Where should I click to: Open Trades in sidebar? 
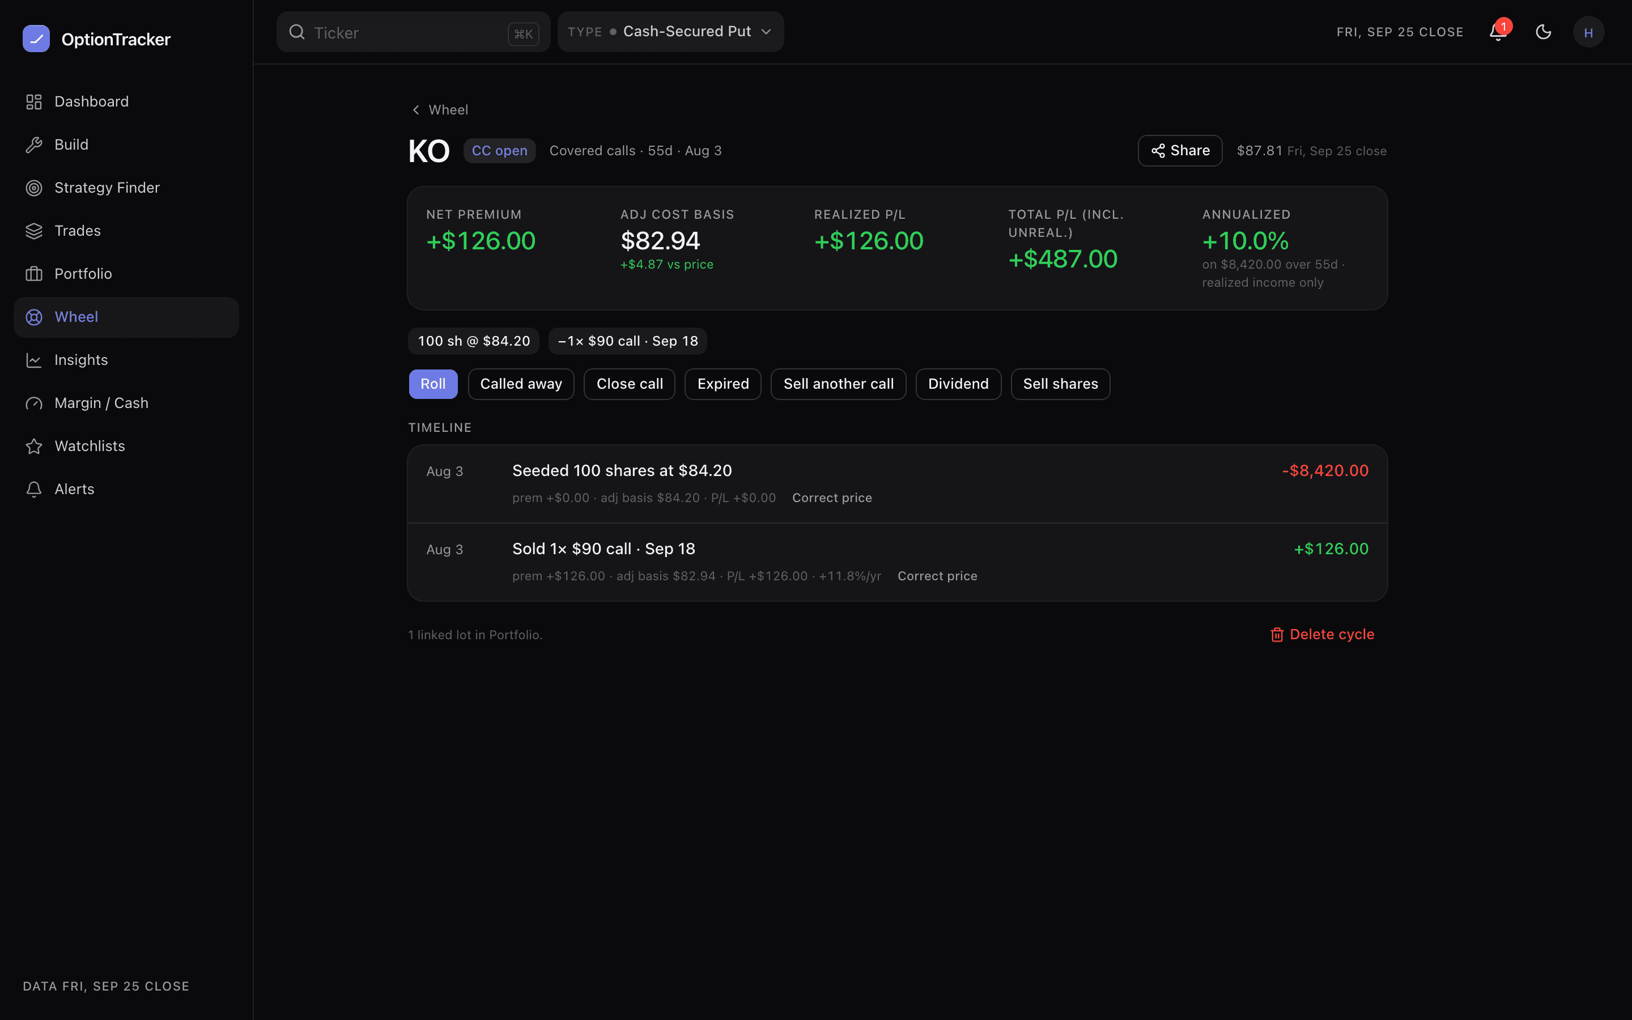(126, 231)
